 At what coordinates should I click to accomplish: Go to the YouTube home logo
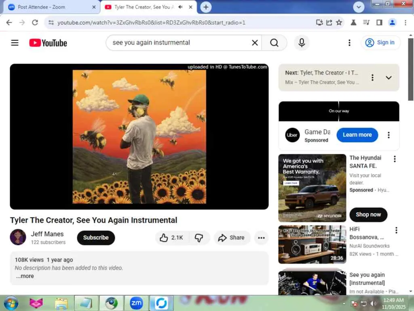pos(48,43)
